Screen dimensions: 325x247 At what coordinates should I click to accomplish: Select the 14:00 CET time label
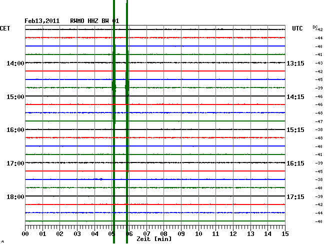(15, 63)
